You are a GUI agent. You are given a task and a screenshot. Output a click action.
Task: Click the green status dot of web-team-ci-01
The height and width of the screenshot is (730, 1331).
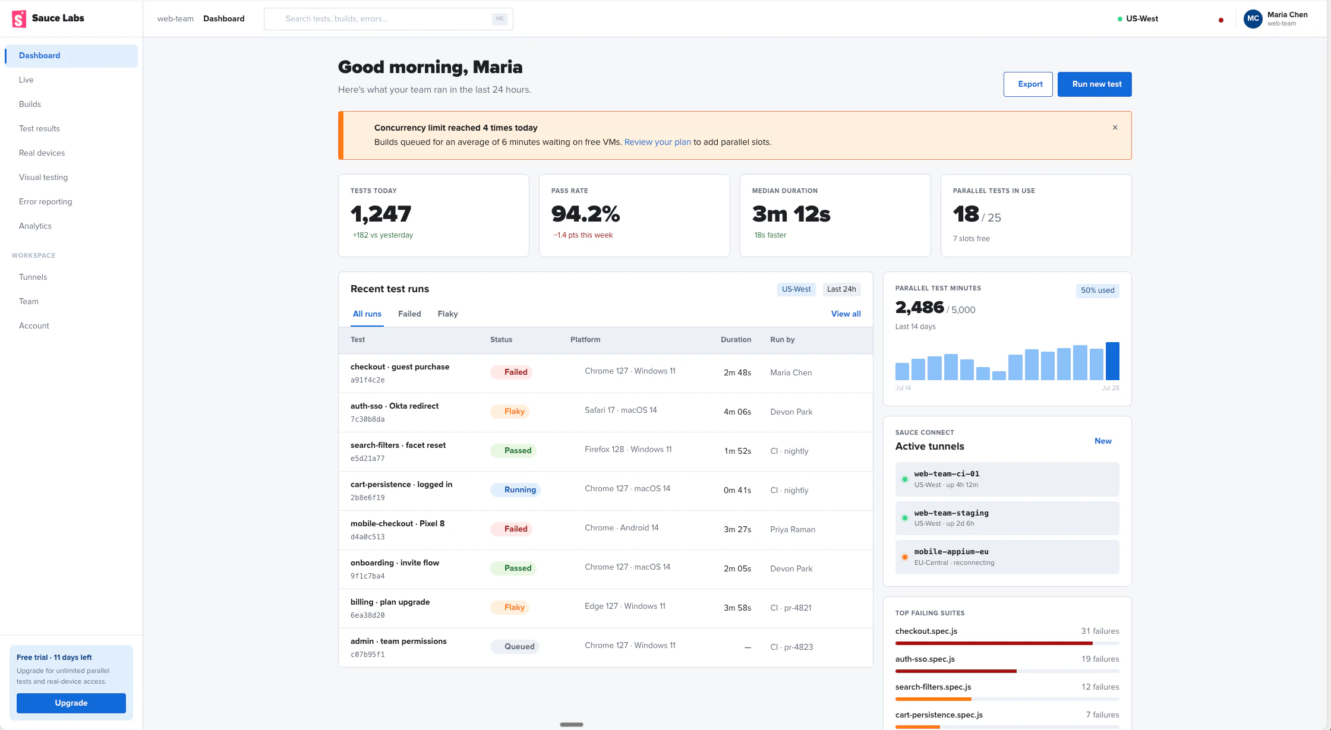(x=905, y=479)
